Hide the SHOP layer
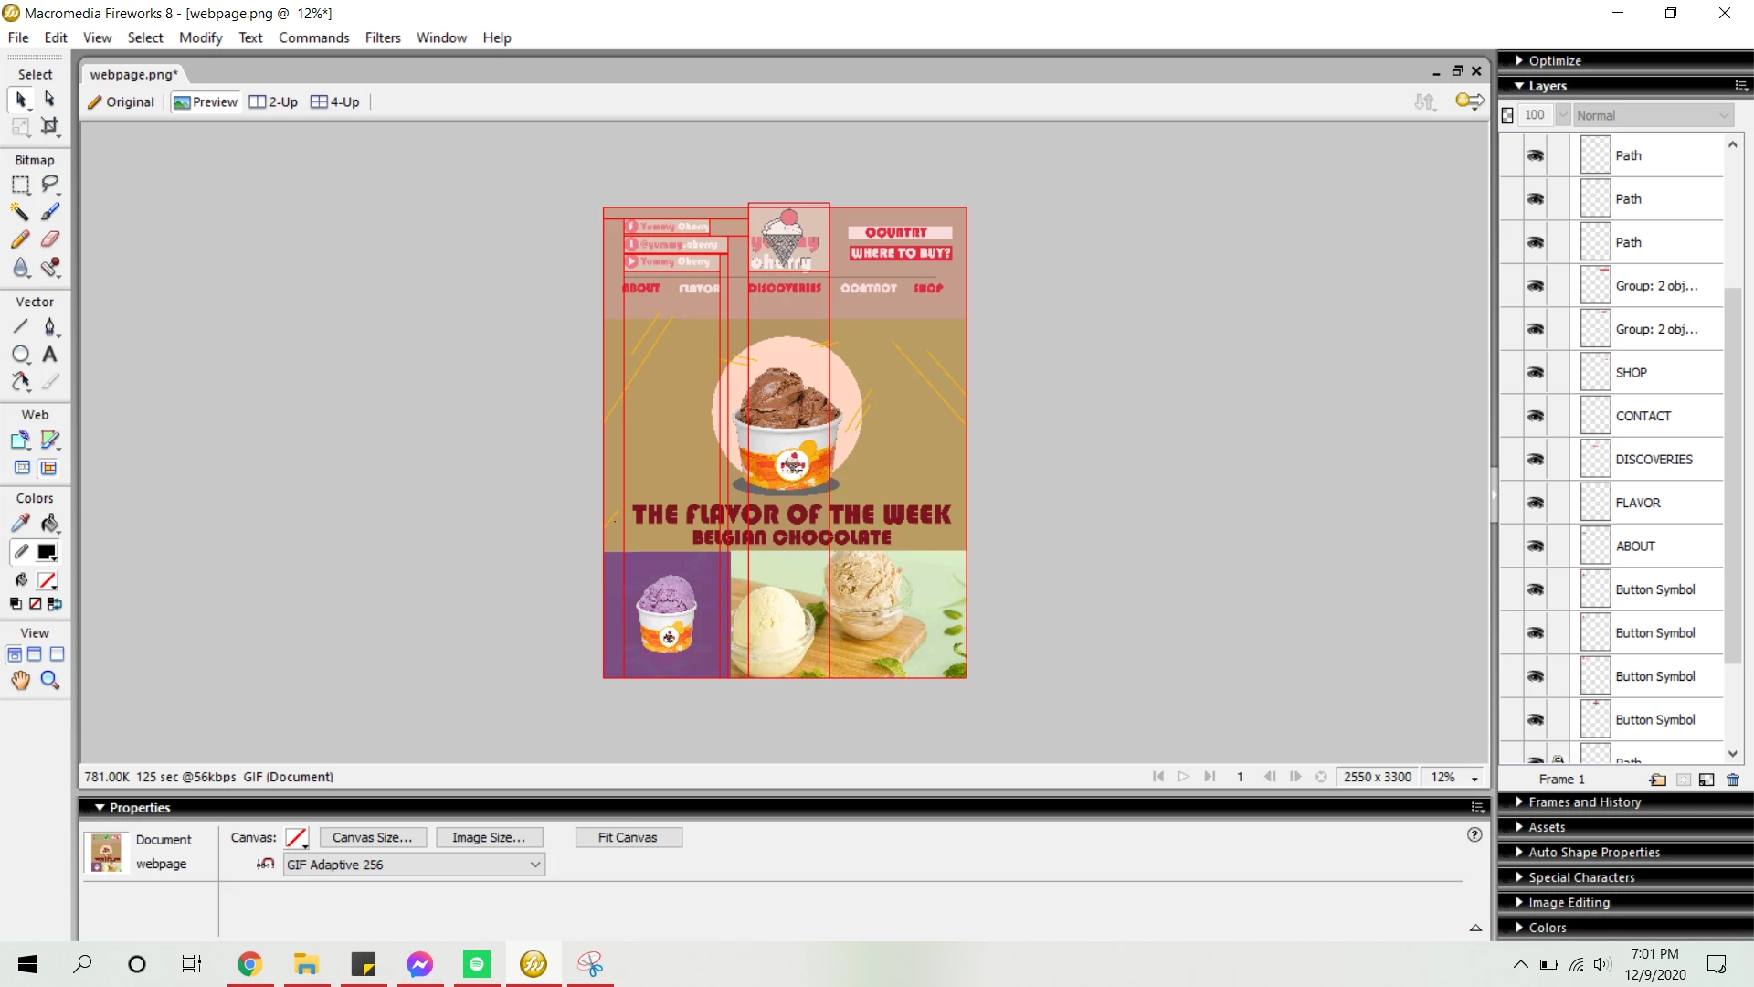This screenshot has height=987, width=1754. click(1536, 373)
